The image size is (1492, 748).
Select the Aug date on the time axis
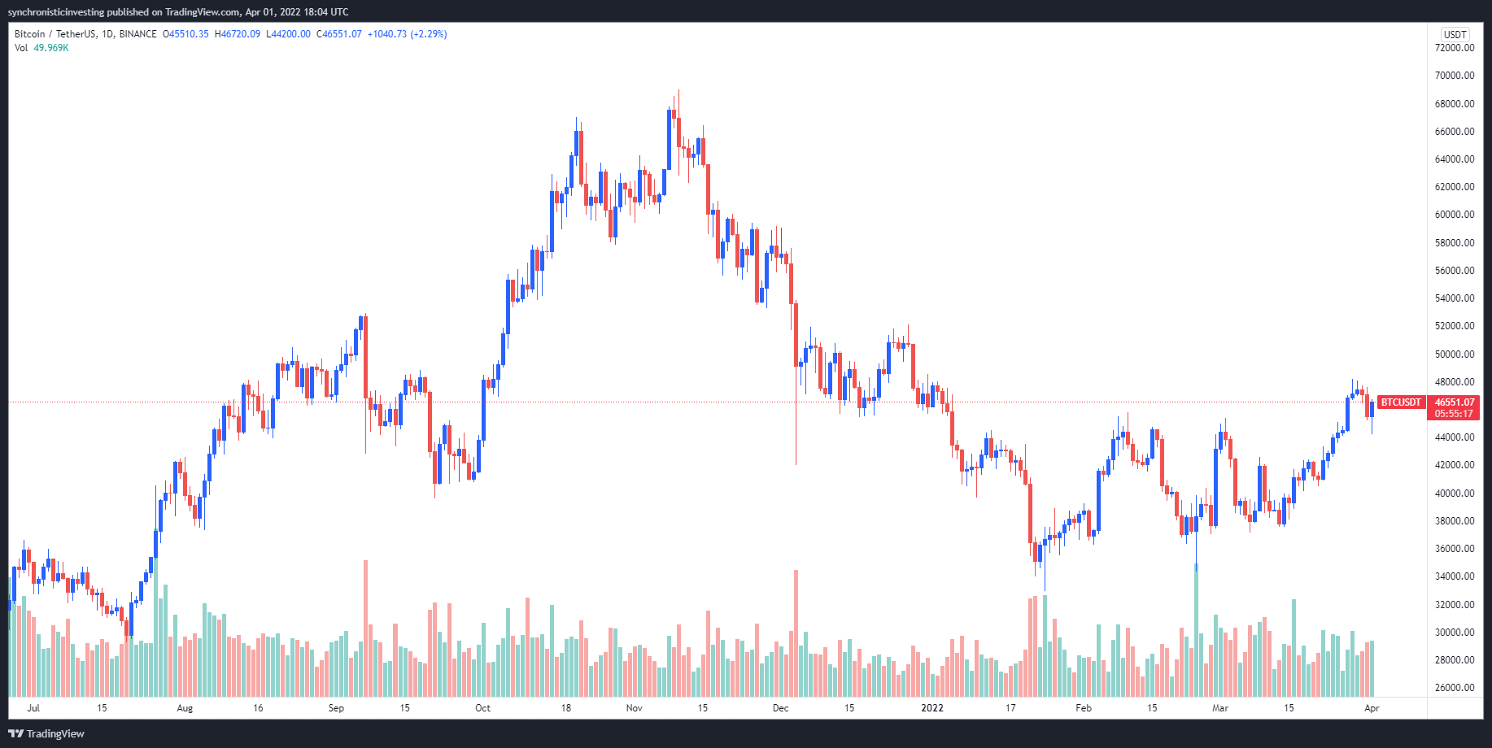click(x=185, y=708)
